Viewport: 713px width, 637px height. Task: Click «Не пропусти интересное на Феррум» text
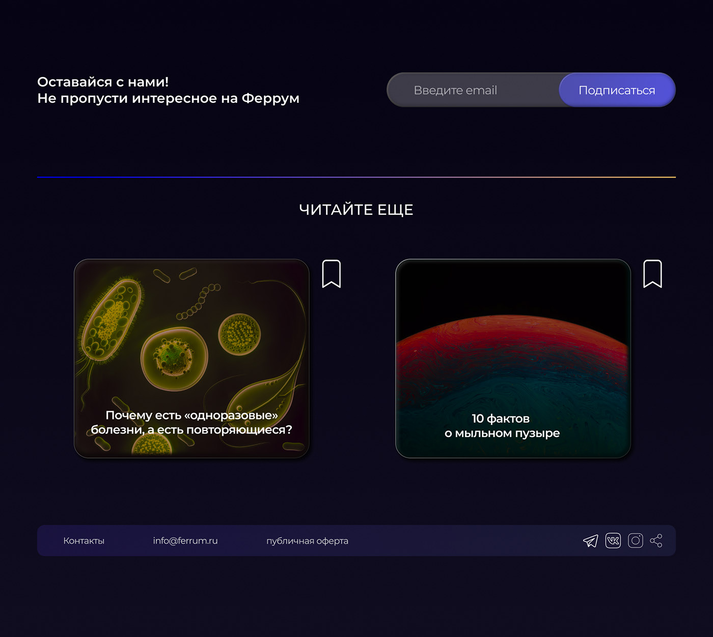tap(168, 98)
